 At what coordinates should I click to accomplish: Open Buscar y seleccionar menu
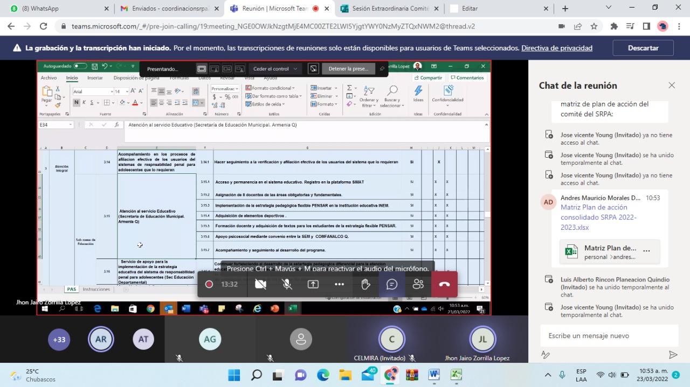(x=392, y=97)
